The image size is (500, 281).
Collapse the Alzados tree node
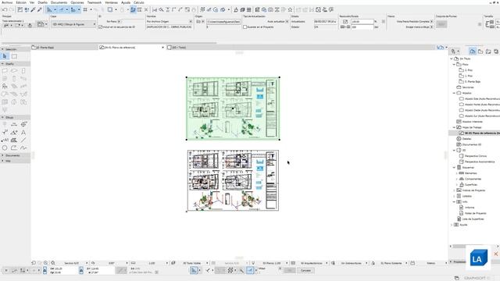(x=454, y=93)
